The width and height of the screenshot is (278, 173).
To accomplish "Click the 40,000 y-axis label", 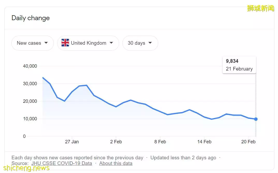I will point(30,66).
